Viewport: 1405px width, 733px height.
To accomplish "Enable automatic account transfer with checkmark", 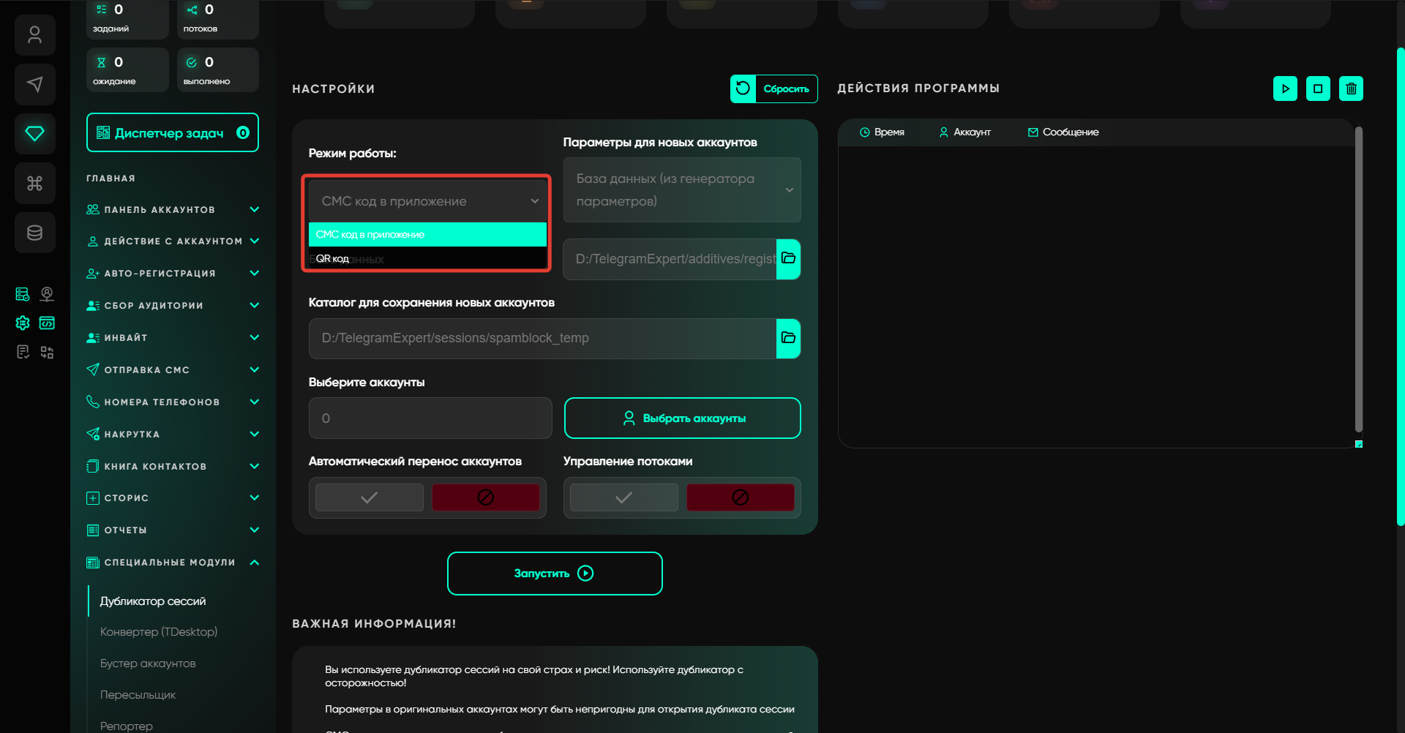I will tap(370, 497).
